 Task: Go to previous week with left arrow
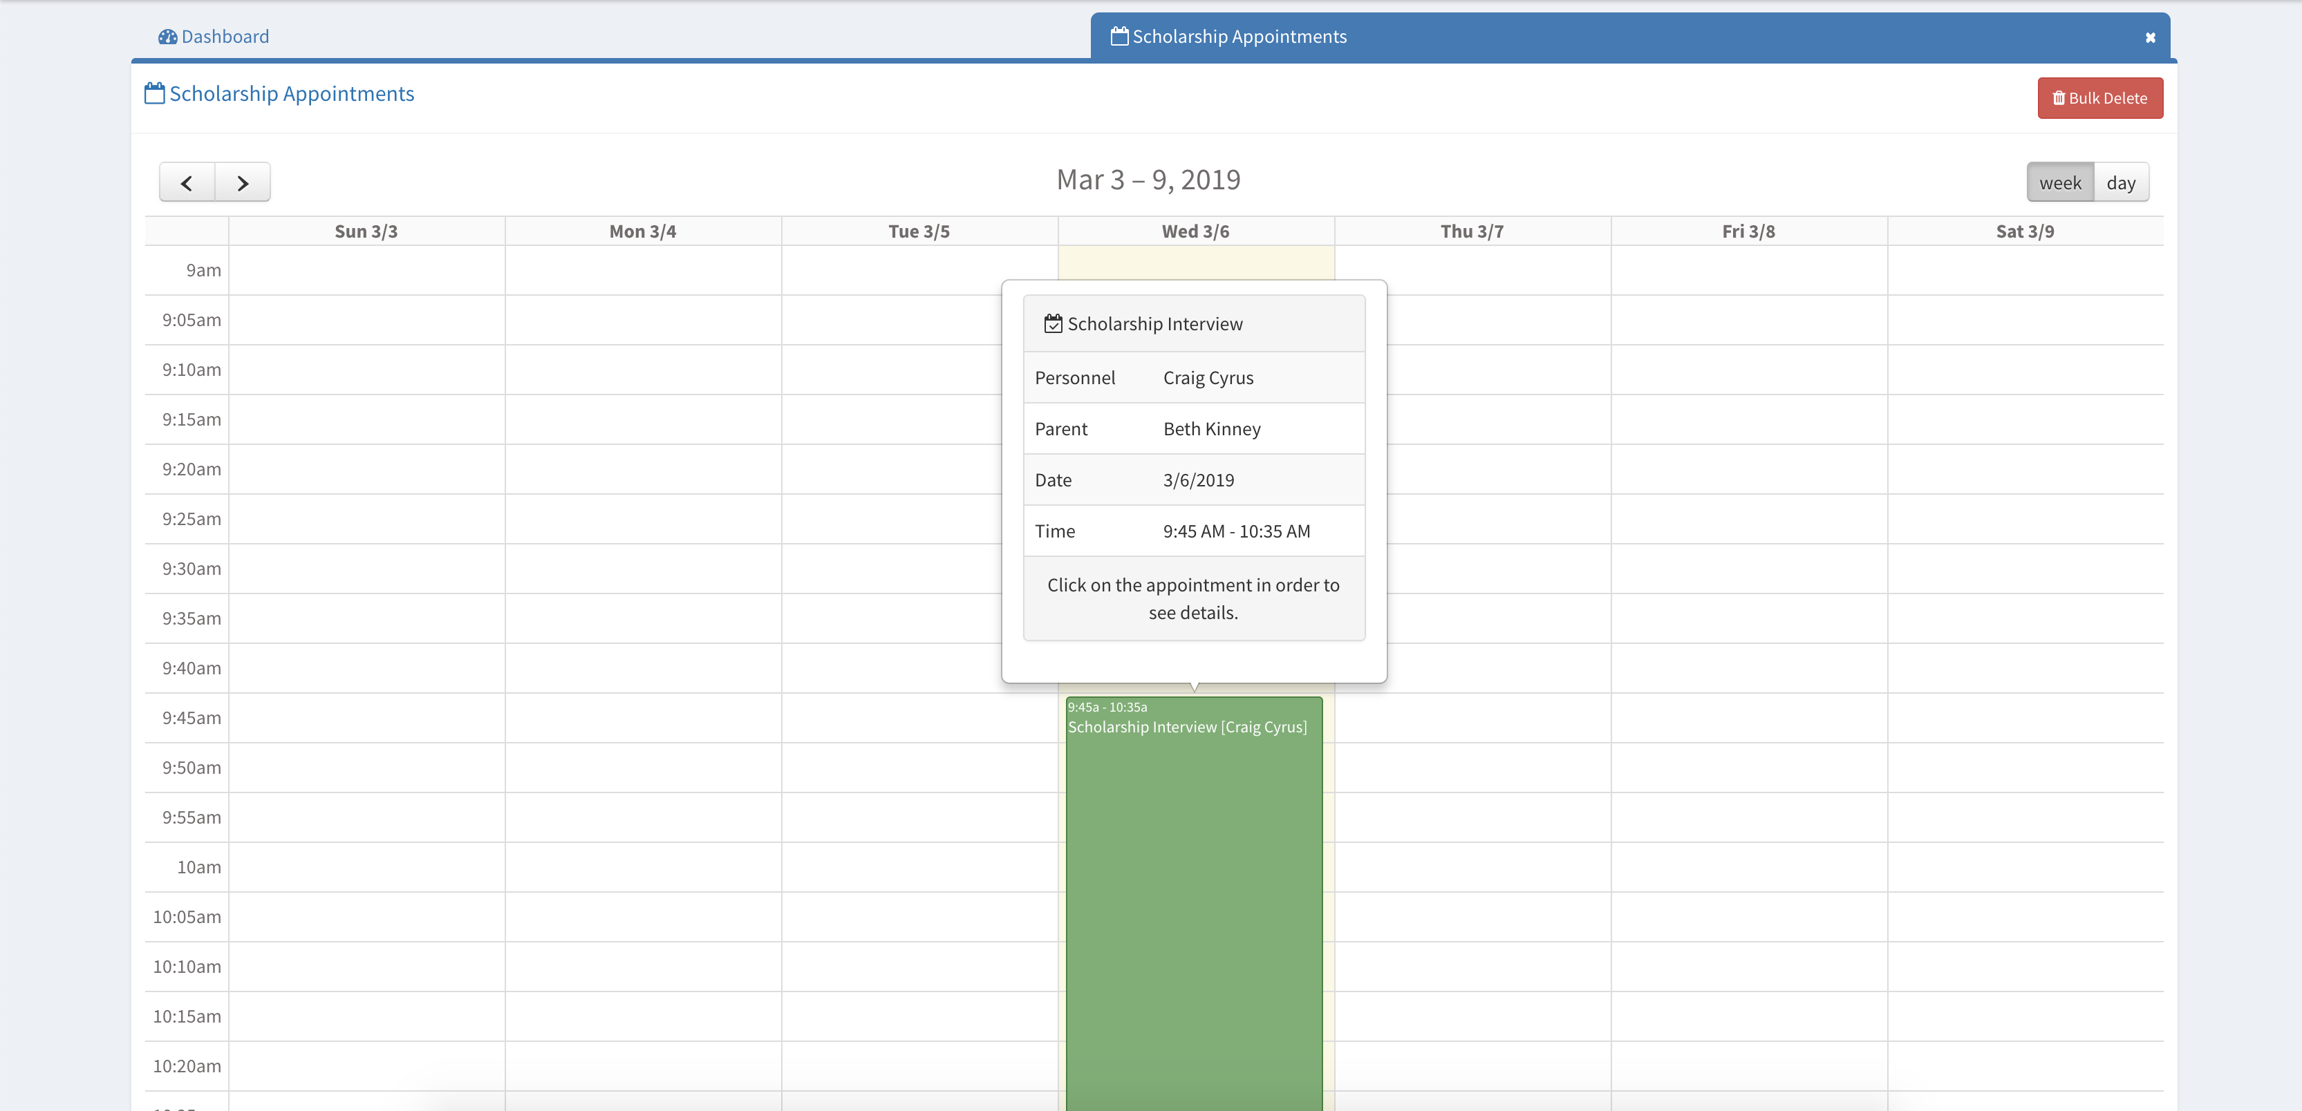187,183
